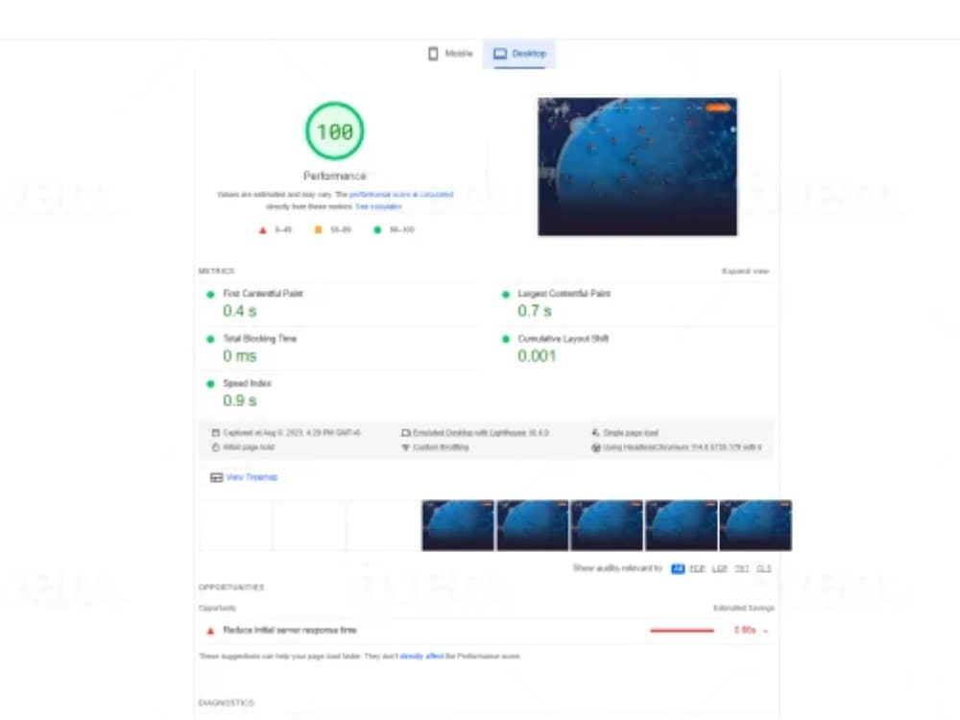Click the Mobile device icon
This screenshot has height=720, width=960.
tap(432, 54)
